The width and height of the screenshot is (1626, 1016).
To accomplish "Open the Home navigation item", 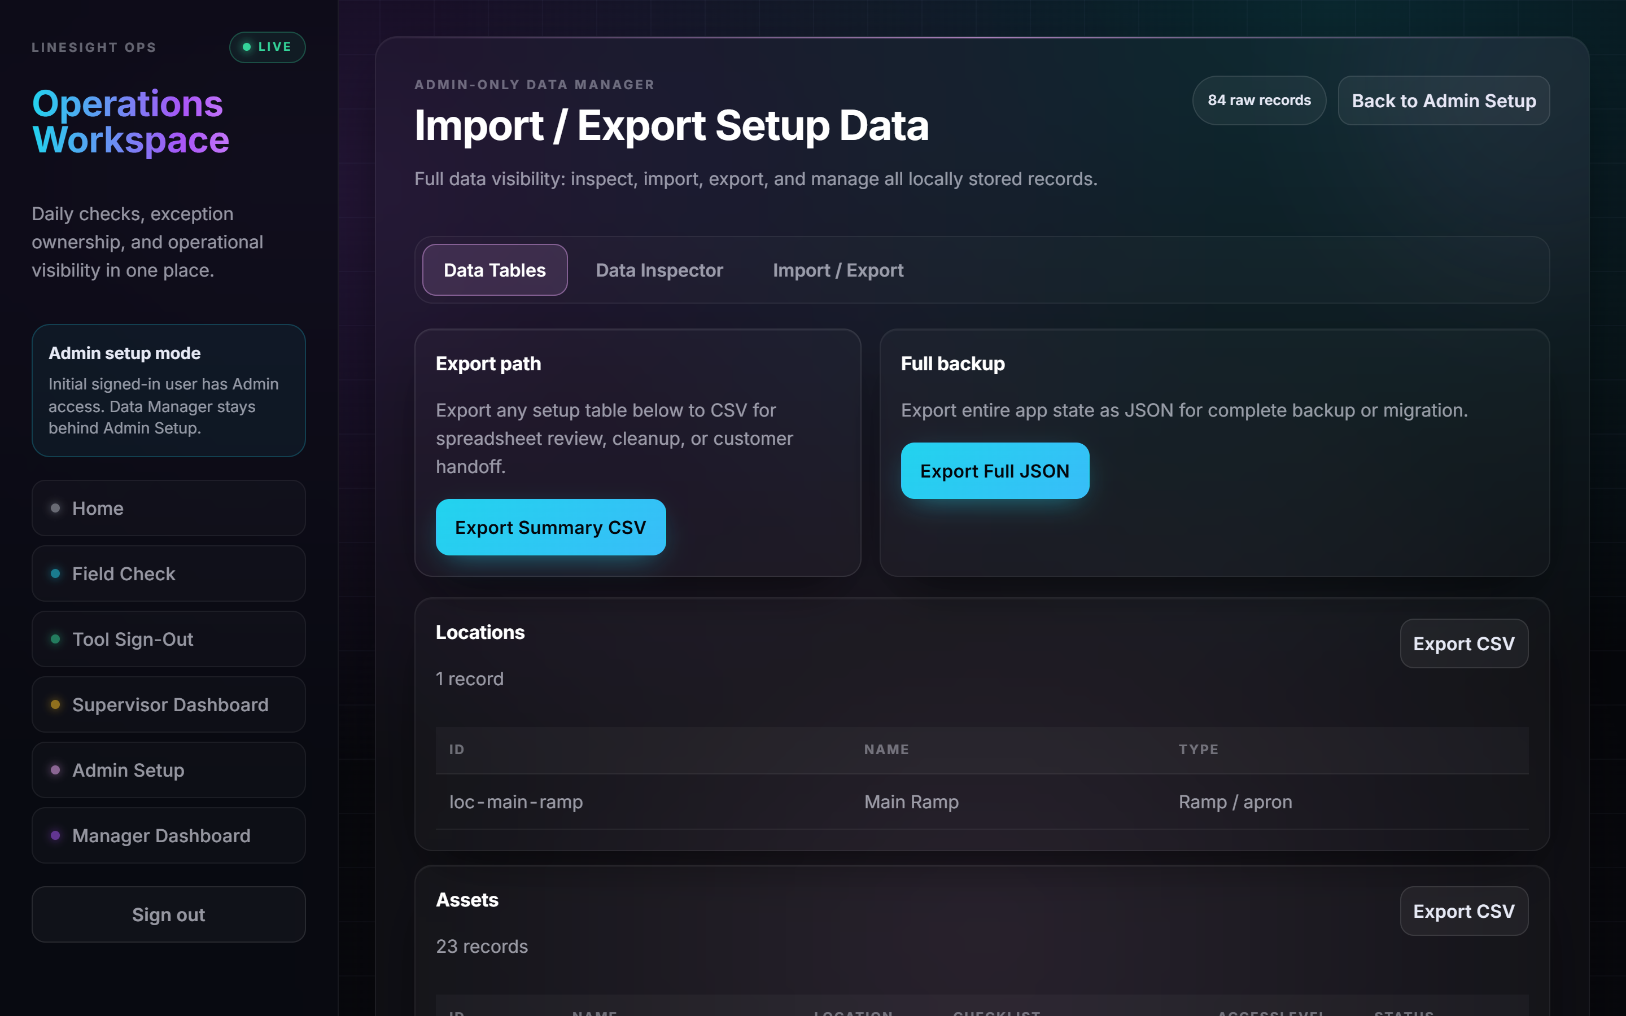I will click(x=169, y=508).
